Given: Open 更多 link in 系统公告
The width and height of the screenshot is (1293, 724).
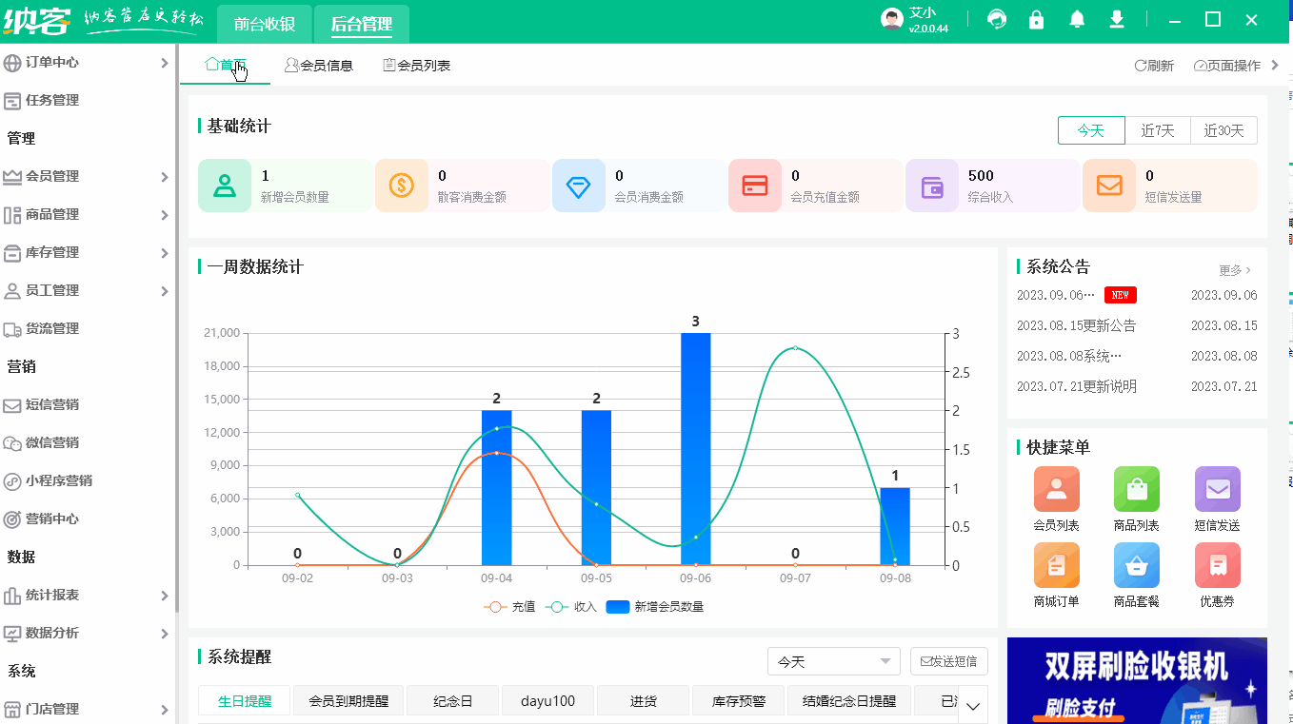Looking at the screenshot, I should pyautogui.click(x=1231, y=270).
